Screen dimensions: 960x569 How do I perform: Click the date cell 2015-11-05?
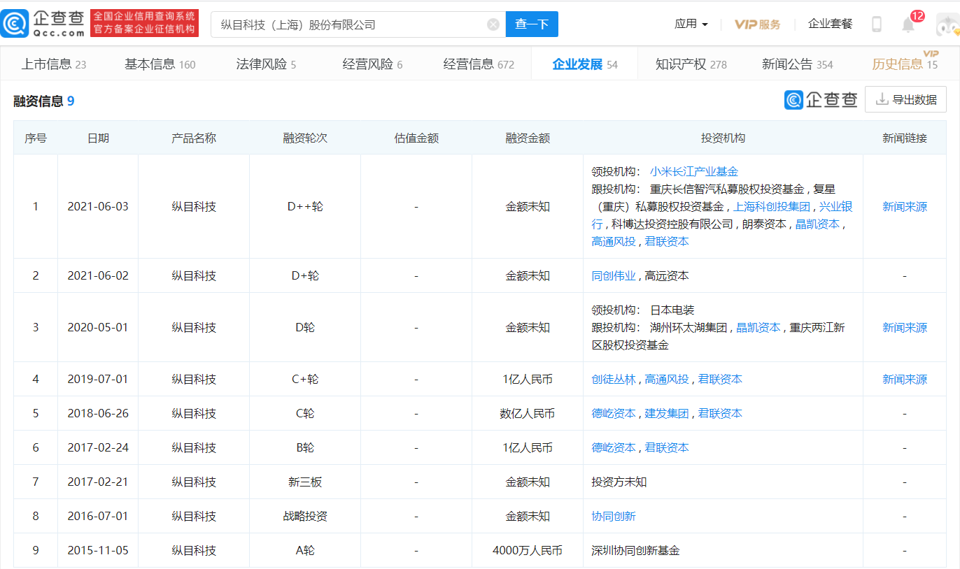pyautogui.click(x=98, y=550)
